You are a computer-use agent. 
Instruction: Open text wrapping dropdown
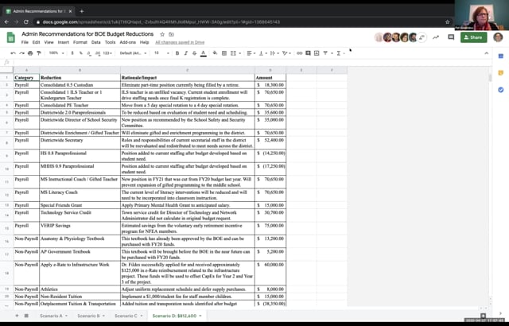point(274,53)
